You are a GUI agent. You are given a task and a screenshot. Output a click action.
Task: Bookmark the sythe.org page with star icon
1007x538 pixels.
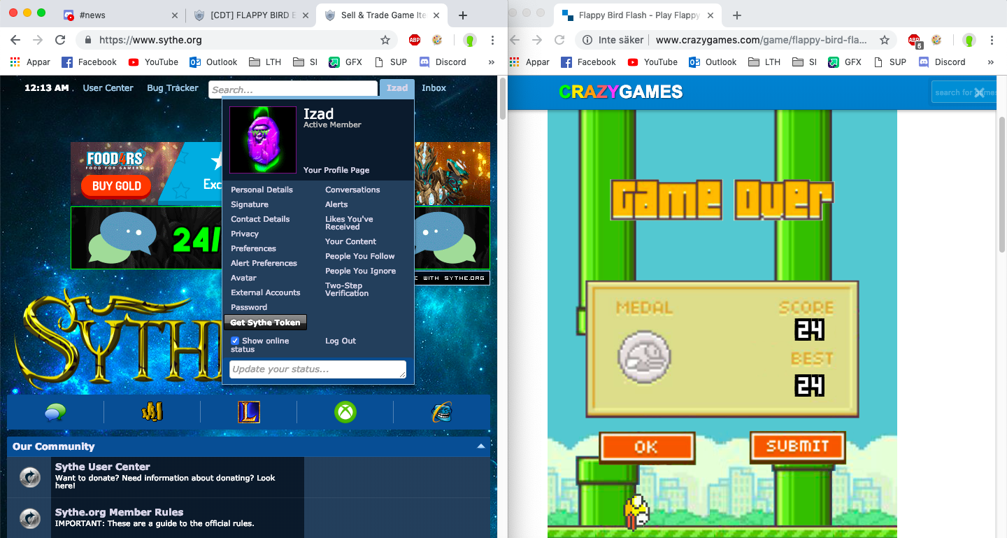pyautogui.click(x=385, y=40)
